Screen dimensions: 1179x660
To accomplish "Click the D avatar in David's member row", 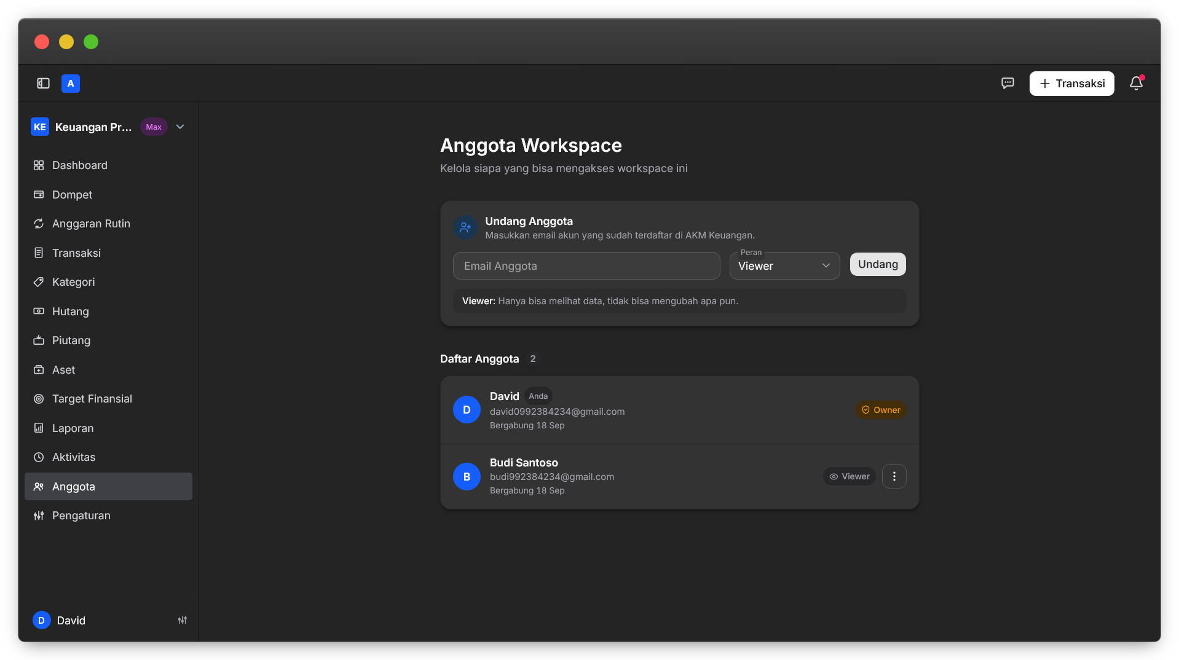I will [x=467, y=410].
